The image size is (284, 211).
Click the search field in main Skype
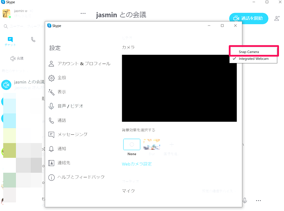(x=25, y=26)
